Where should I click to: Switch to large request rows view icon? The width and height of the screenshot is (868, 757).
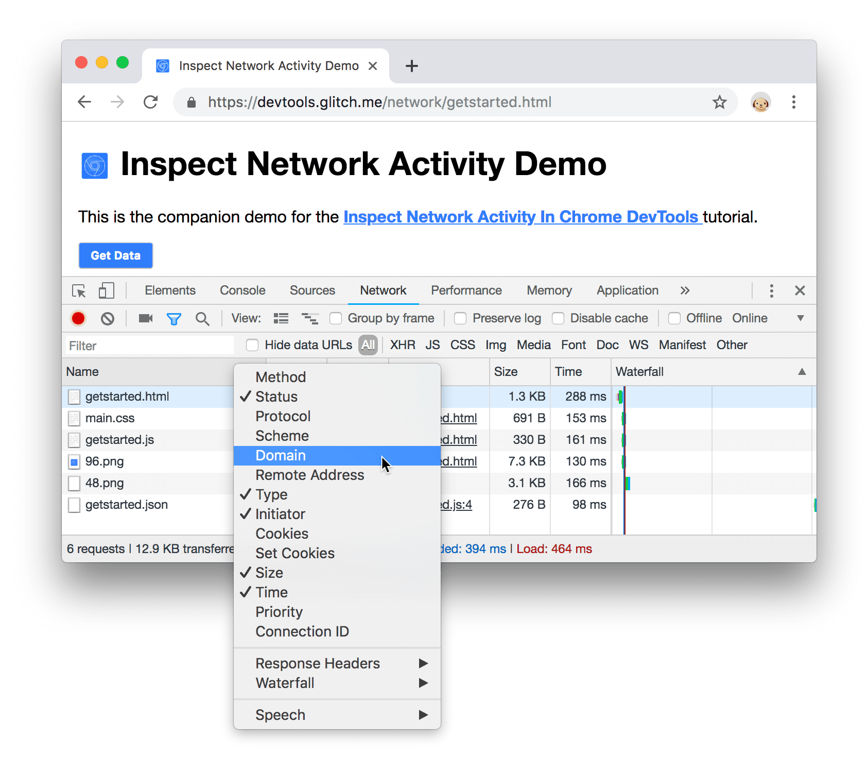[281, 318]
